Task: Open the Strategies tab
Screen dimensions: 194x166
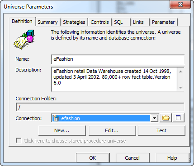Action: click(x=74, y=22)
